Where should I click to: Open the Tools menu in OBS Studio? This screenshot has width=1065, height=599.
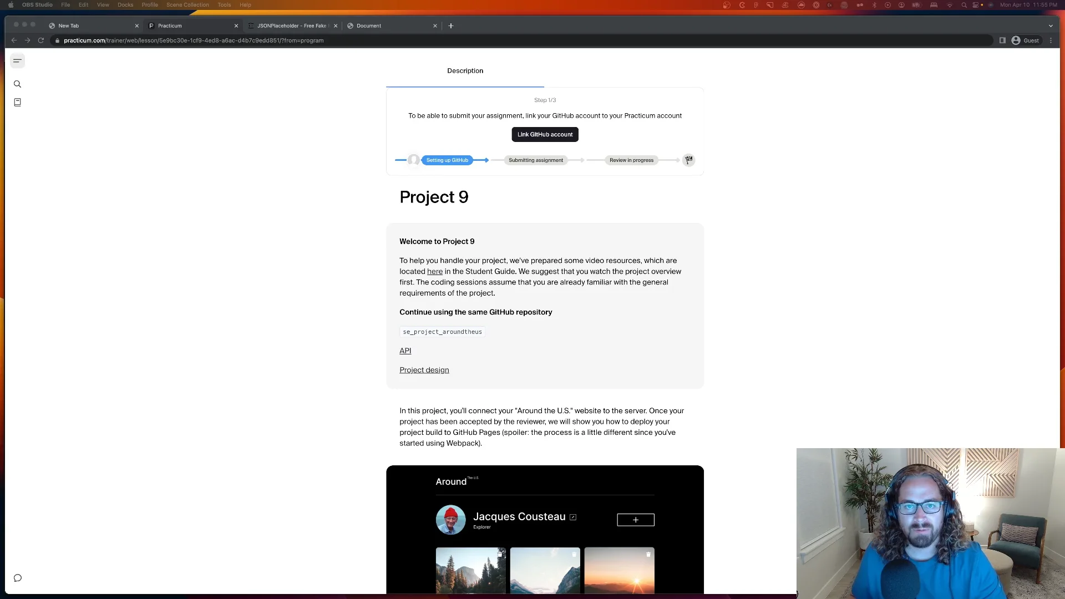coord(224,4)
